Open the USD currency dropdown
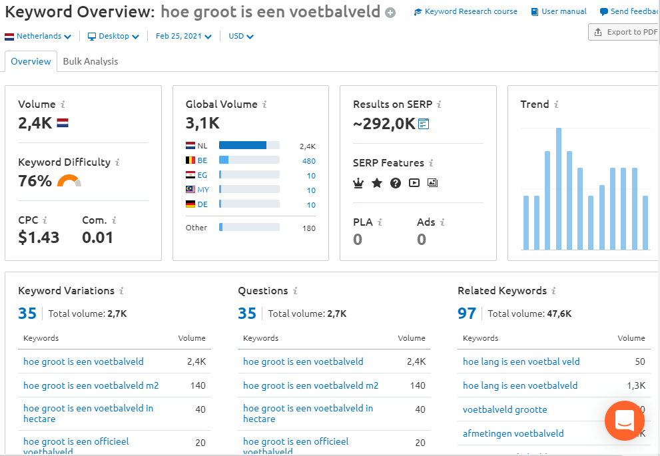This screenshot has height=456, width=660. point(241,36)
